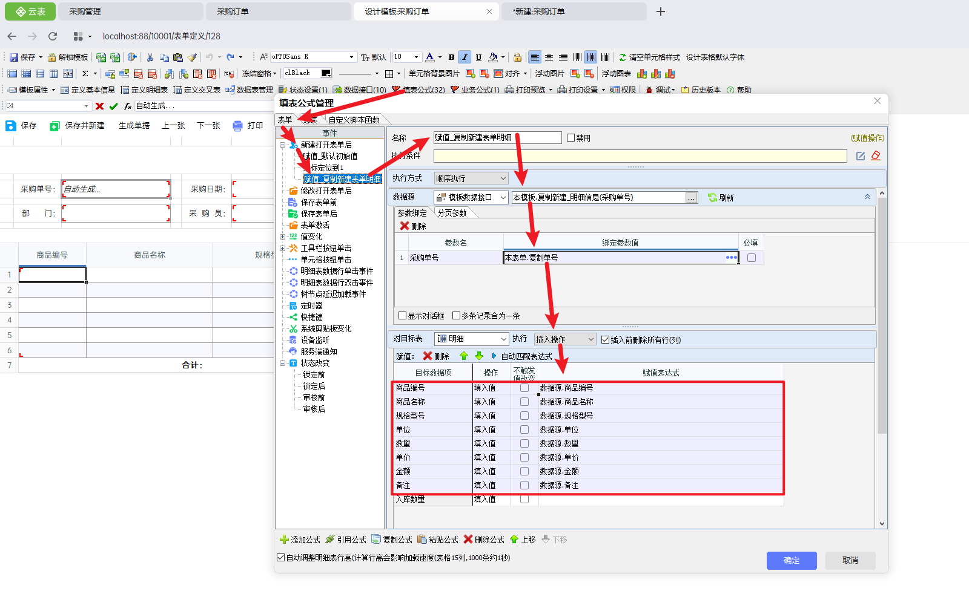This screenshot has width=969, height=594.
Task: Open the 执行方式 顺序执行 dropdown
Action: (471, 178)
